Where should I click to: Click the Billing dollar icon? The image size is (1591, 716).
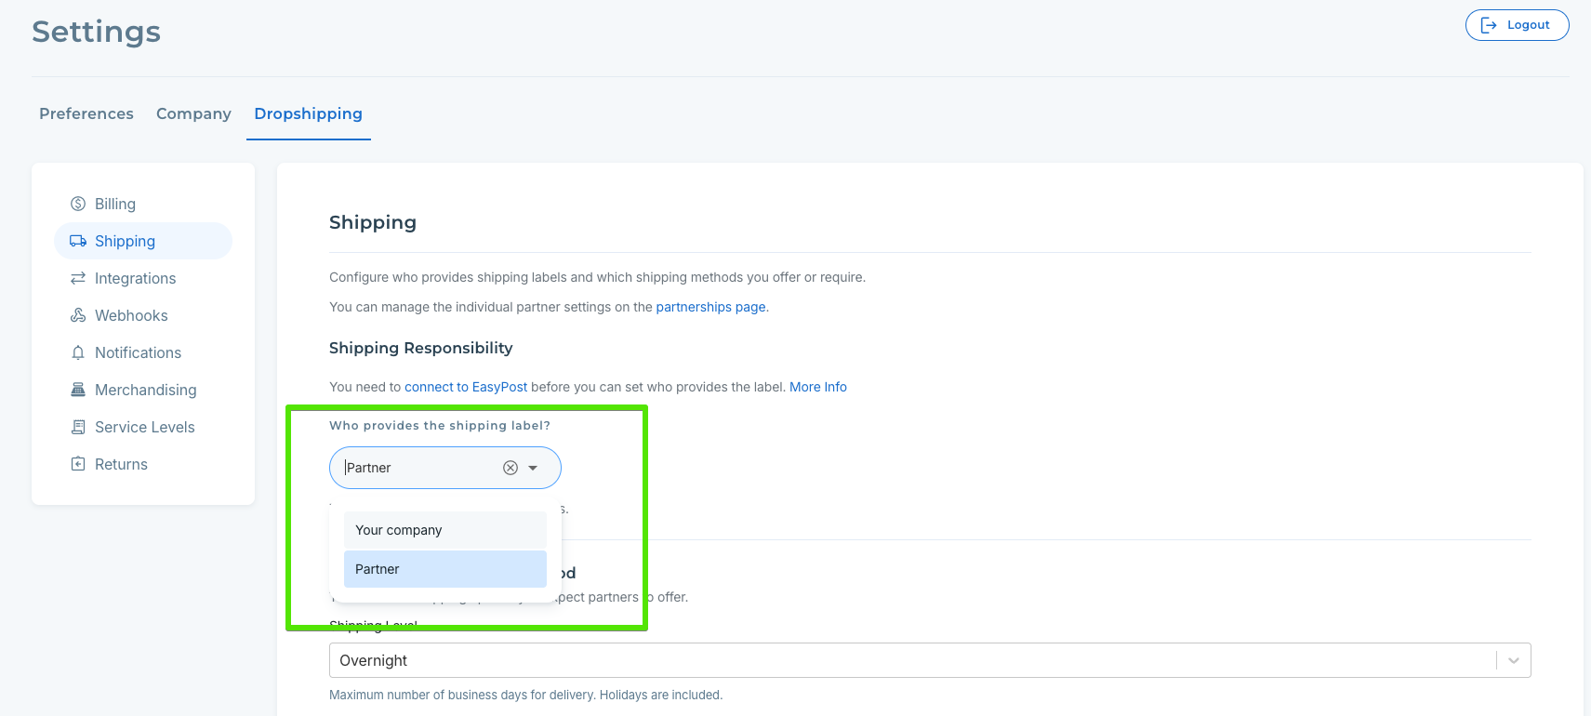[78, 204]
